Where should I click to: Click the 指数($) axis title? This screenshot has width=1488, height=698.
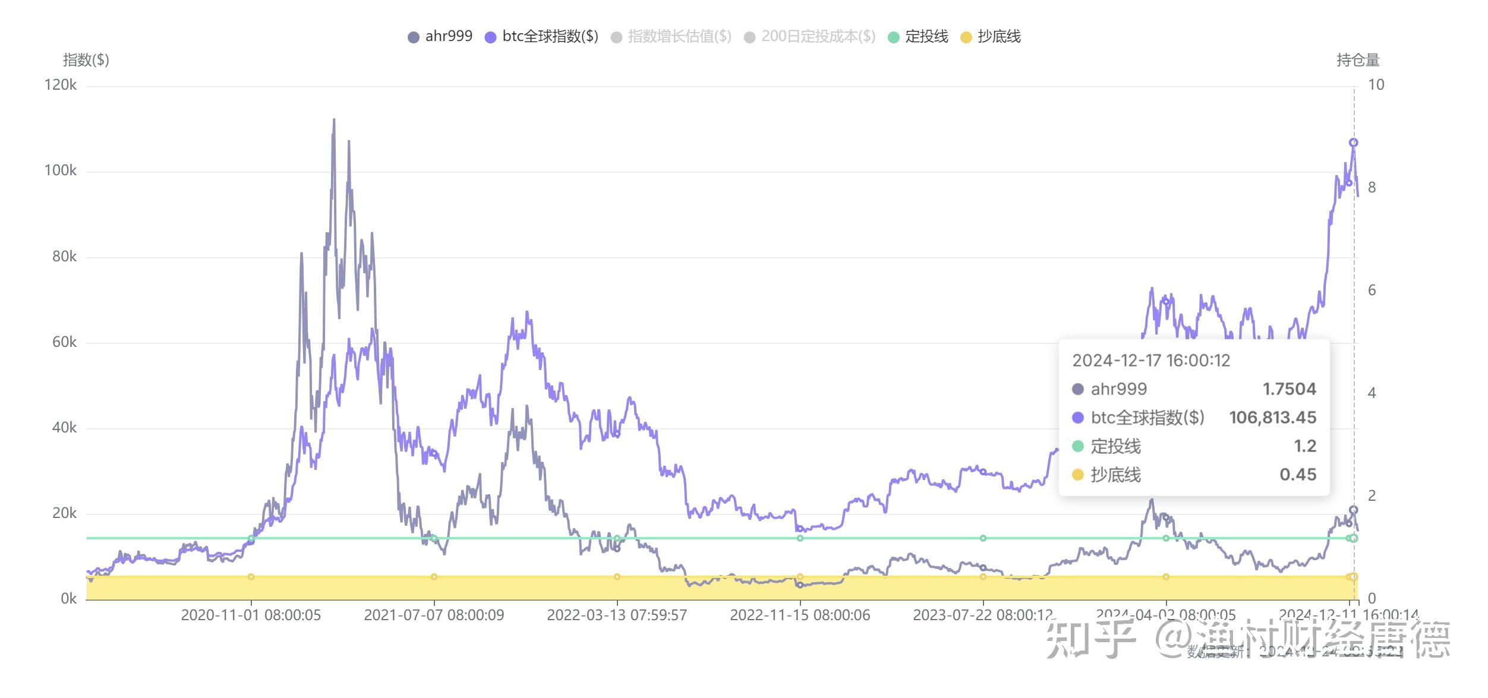pos(86,60)
